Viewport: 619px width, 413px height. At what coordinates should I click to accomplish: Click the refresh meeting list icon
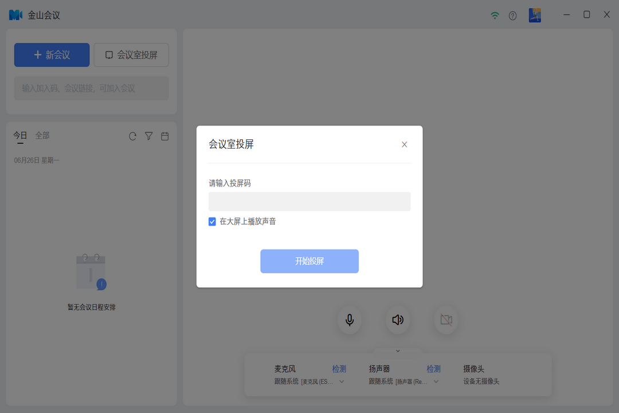tap(132, 137)
